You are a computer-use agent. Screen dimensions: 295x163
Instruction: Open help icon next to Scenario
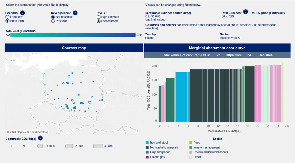click(x=23, y=13)
